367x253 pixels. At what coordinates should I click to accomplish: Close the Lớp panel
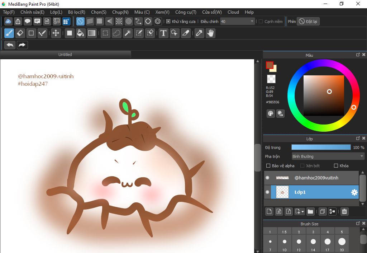pos(363,138)
